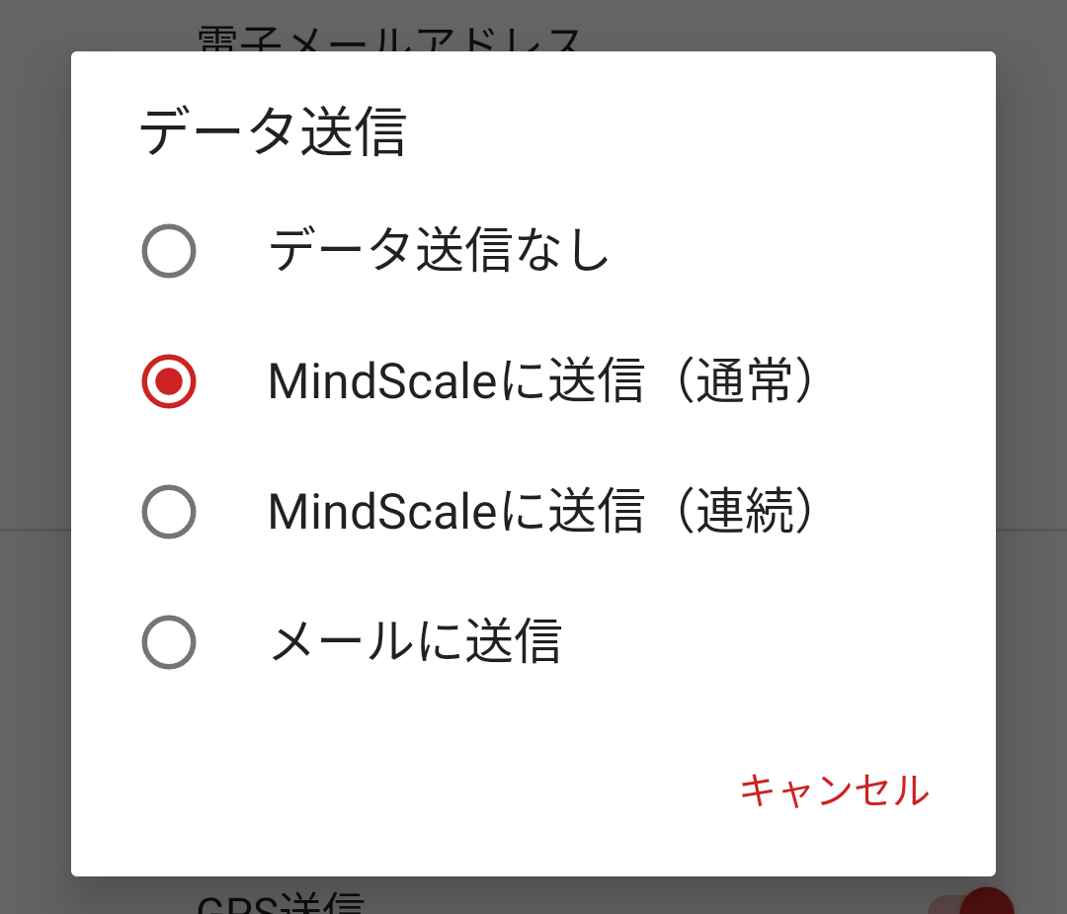The width and height of the screenshot is (1067, 914).
Task: Select the データ送信なし radio button
Action: pos(169,250)
